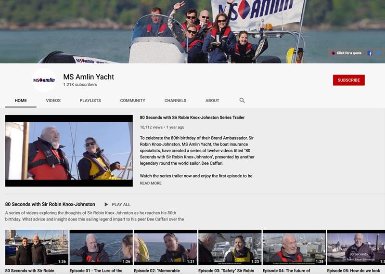Click the MS Amlin channel avatar
The width and height of the screenshot is (385, 274).
point(44,80)
